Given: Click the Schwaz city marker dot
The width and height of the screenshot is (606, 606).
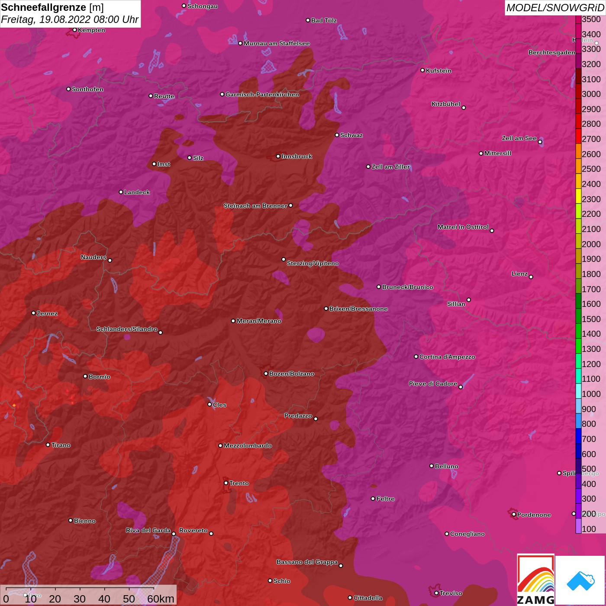Looking at the screenshot, I should click(337, 135).
